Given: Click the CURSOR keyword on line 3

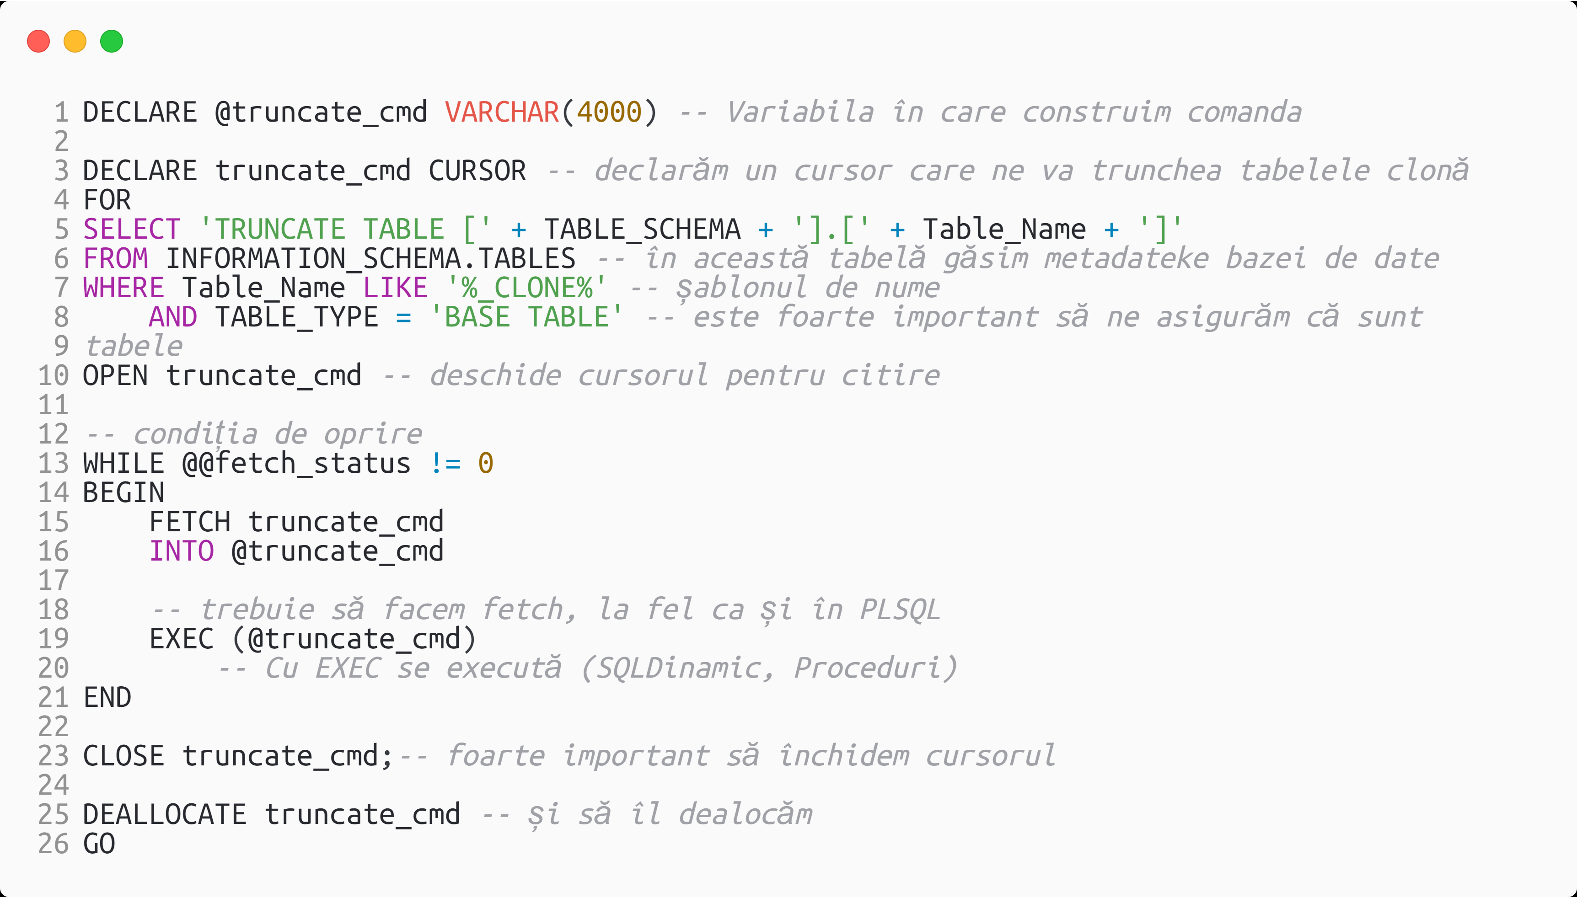Looking at the screenshot, I should pyautogui.click(x=477, y=171).
